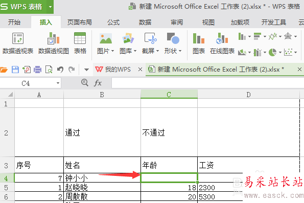
Task: Select all cells with the corner button
Action: pos(7,94)
